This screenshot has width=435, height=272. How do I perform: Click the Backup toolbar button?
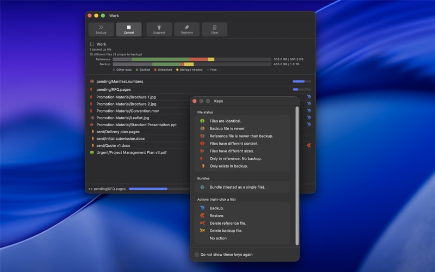(101, 29)
